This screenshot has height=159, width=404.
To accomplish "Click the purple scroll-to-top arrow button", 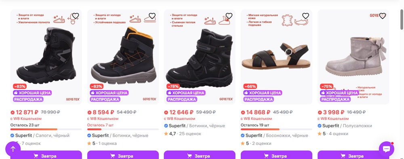I will (x=13, y=149).
